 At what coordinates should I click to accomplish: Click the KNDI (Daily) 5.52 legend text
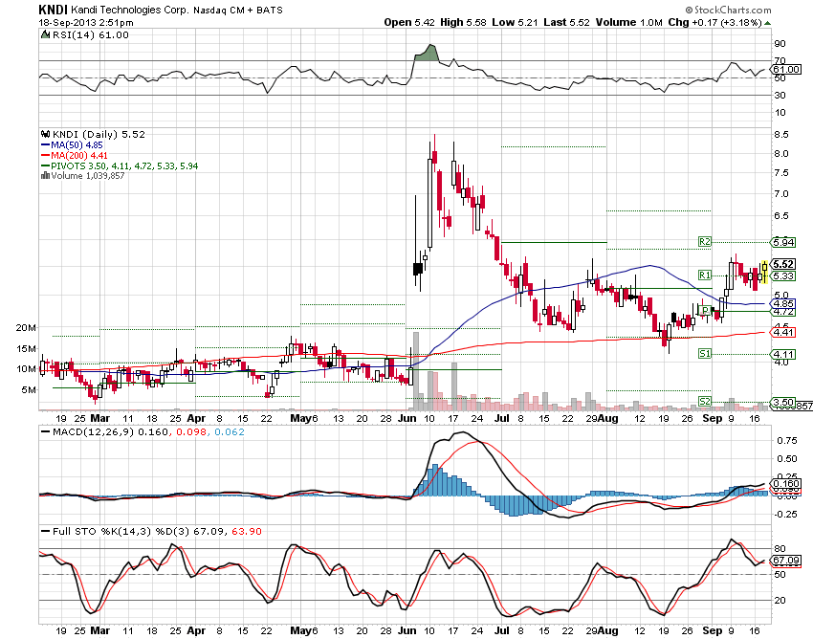99,134
